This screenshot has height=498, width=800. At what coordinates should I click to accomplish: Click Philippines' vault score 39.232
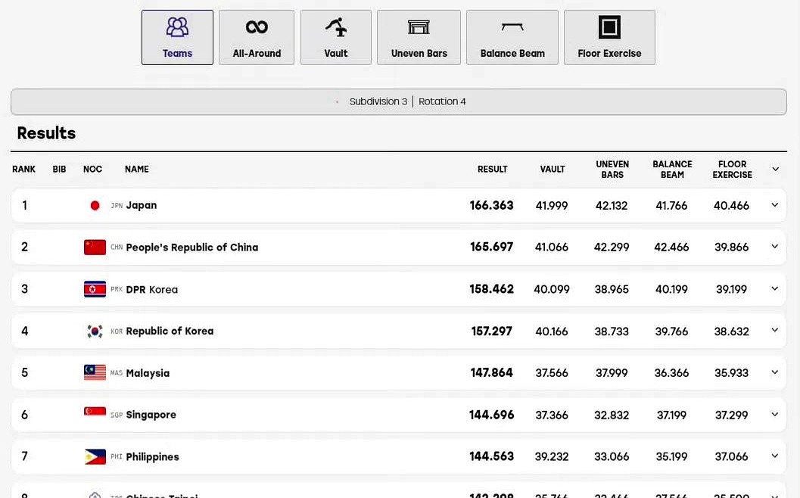click(552, 456)
